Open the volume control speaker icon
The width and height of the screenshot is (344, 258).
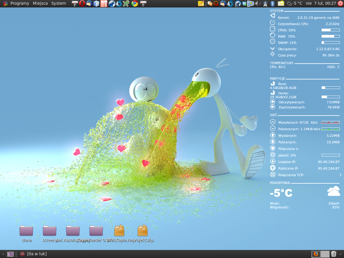pos(258,4)
